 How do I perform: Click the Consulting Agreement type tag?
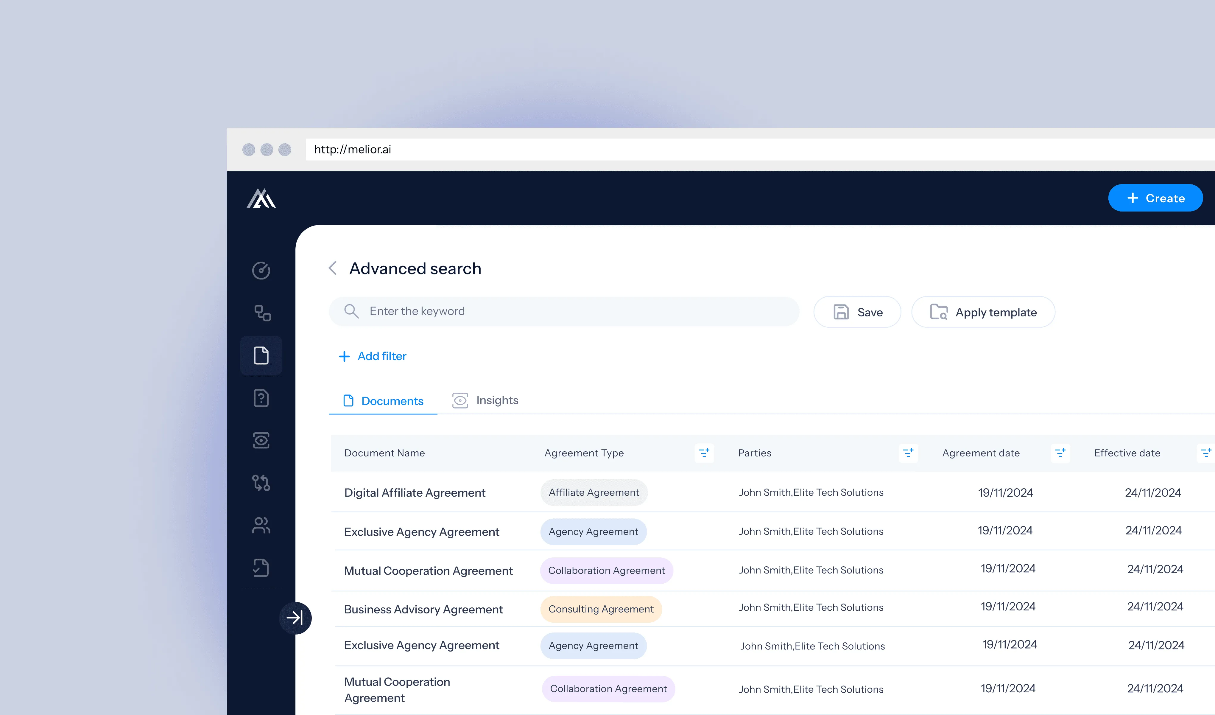(601, 609)
